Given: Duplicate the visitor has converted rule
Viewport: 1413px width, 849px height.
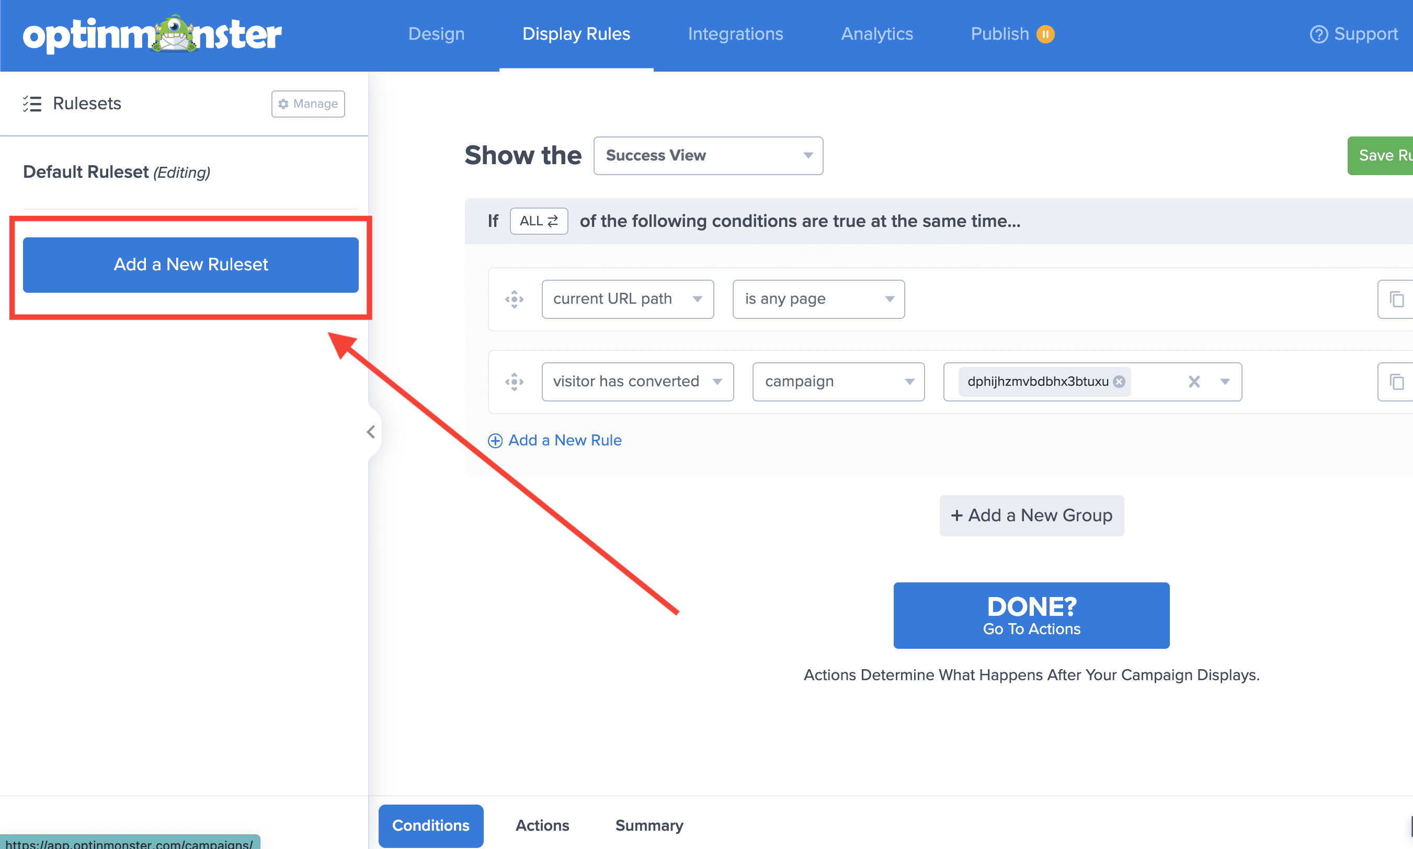Looking at the screenshot, I should pyautogui.click(x=1396, y=382).
